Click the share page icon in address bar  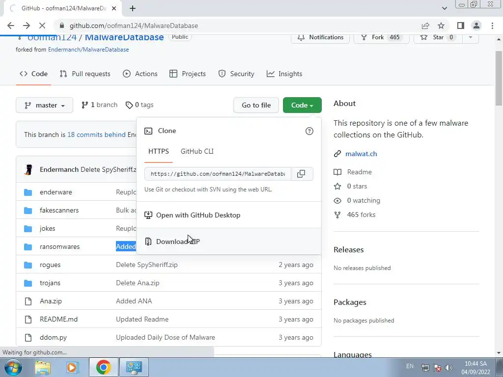425,26
